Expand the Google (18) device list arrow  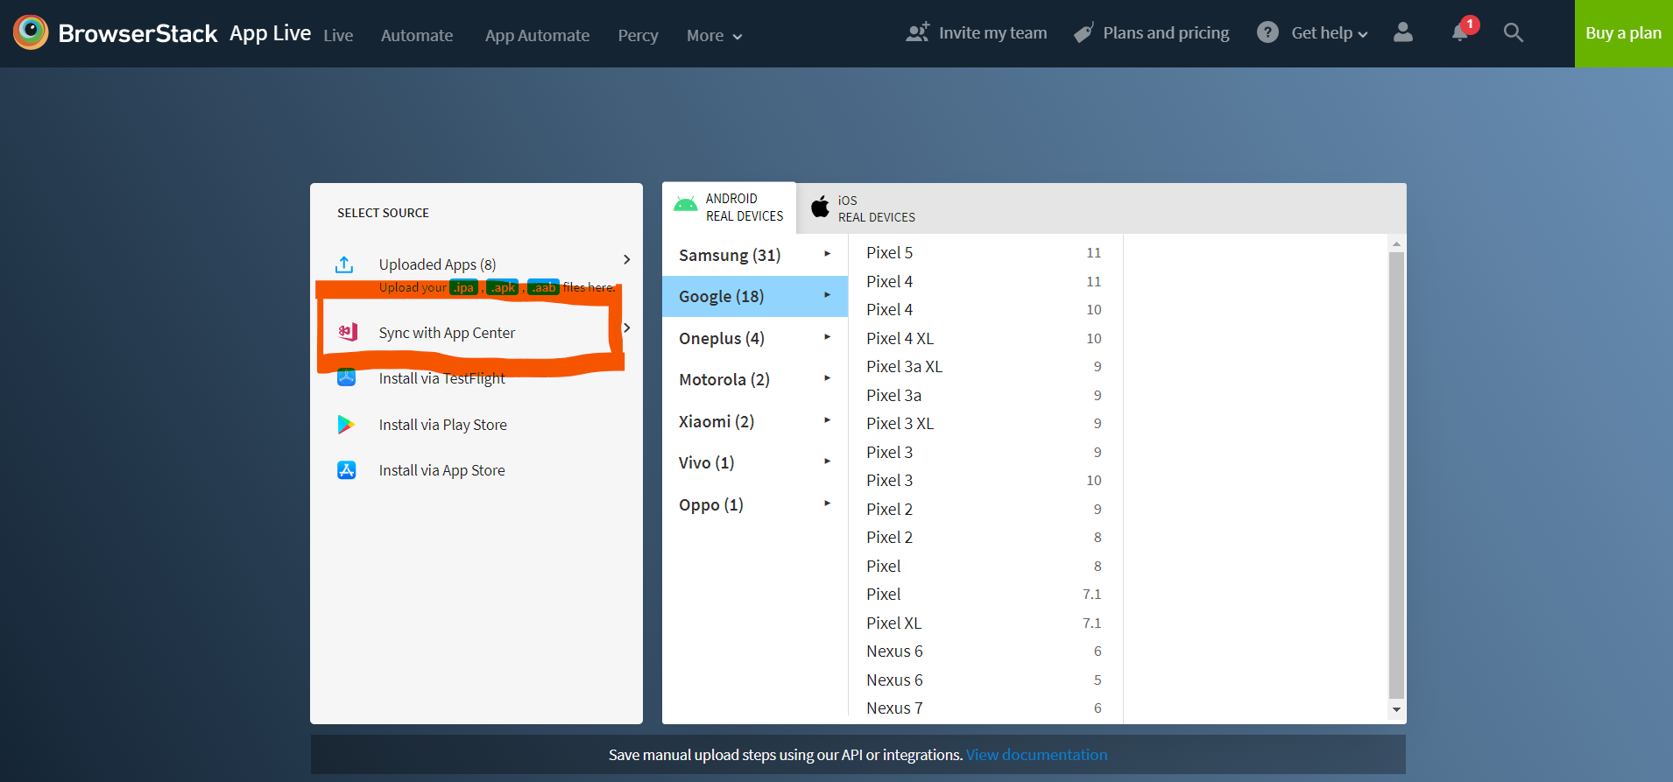[x=827, y=295]
